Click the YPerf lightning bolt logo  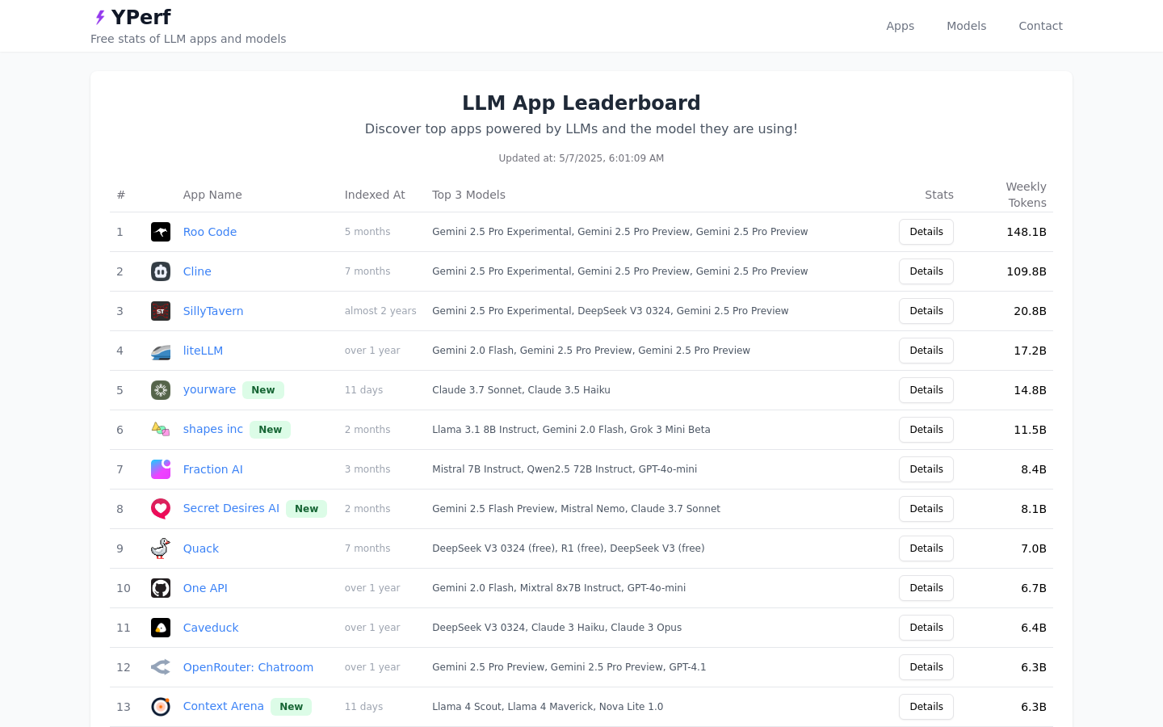100,17
